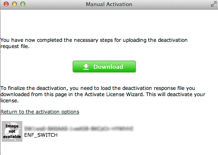Viewport: 218px width, 155px height.
Task: Click the blurred license key text
Action: coord(79,128)
